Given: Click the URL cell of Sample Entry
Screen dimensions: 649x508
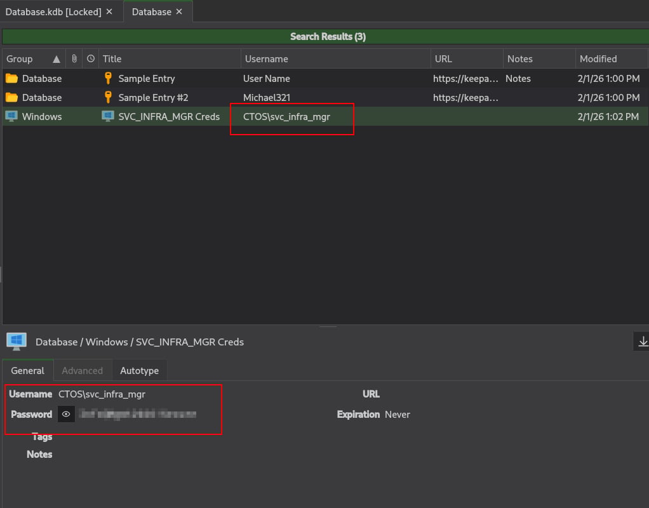Looking at the screenshot, I should pyautogui.click(x=465, y=79).
